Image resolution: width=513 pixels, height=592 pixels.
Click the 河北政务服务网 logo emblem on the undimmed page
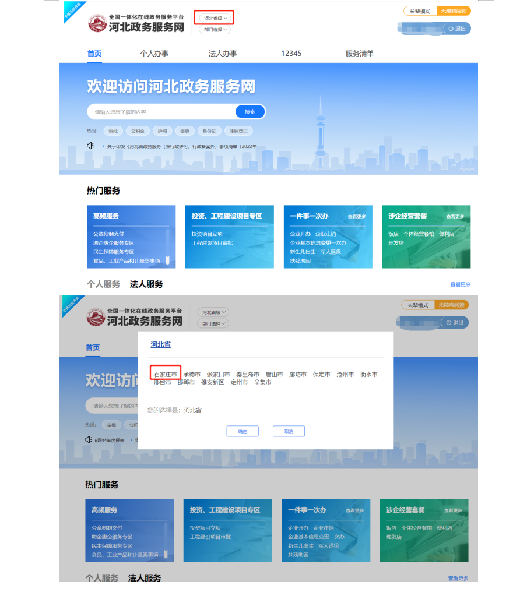97,23
